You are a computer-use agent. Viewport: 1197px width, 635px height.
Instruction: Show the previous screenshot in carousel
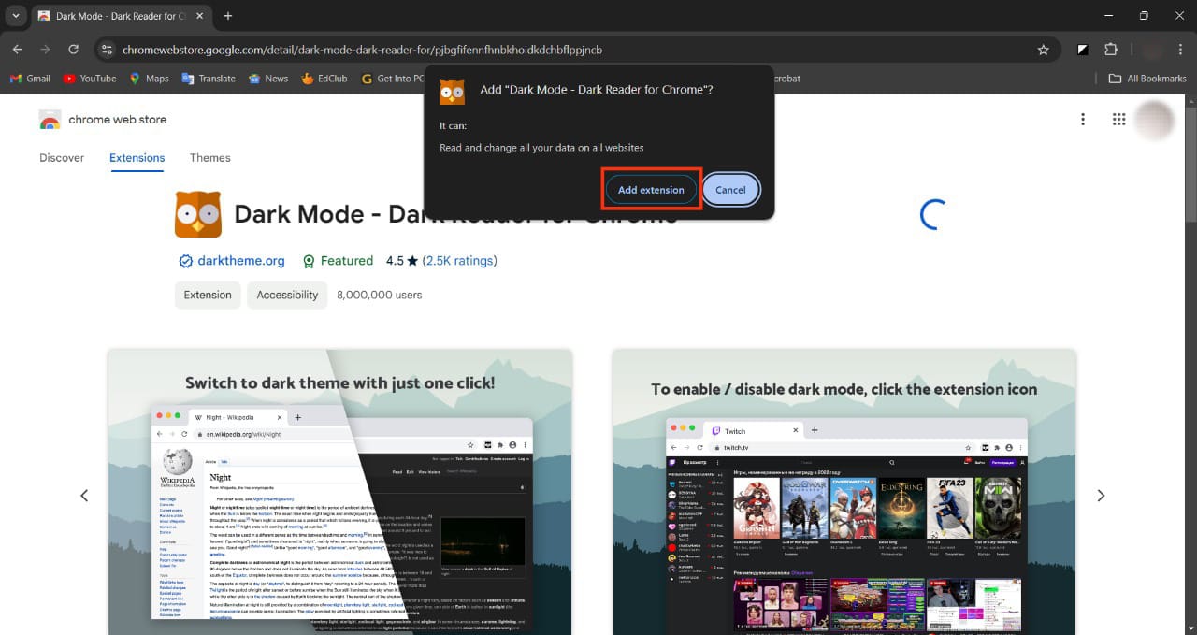84,496
